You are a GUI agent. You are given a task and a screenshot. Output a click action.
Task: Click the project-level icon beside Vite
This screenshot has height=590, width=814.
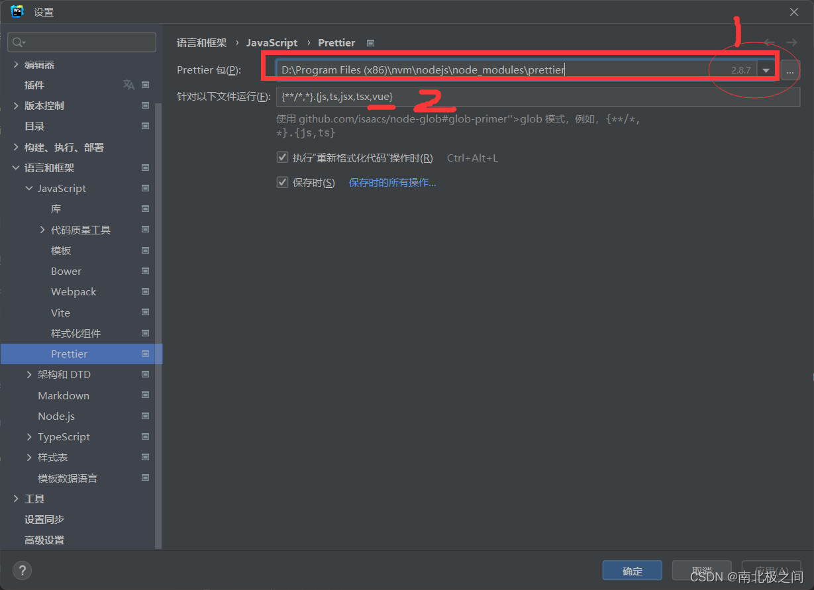pyautogui.click(x=146, y=313)
